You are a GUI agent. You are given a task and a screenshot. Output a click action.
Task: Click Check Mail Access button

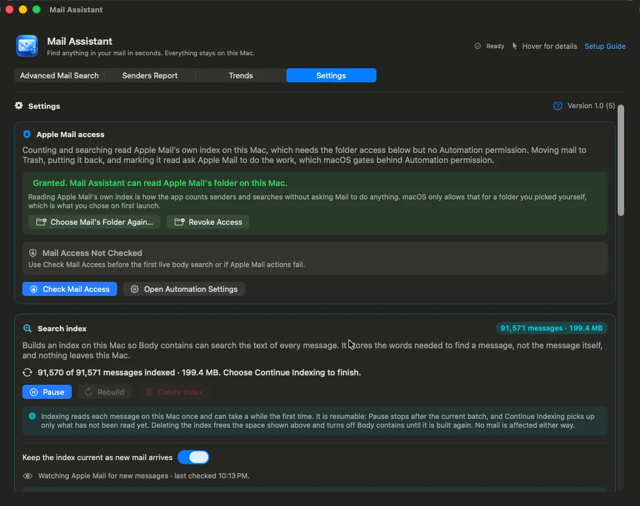[70, 289]
